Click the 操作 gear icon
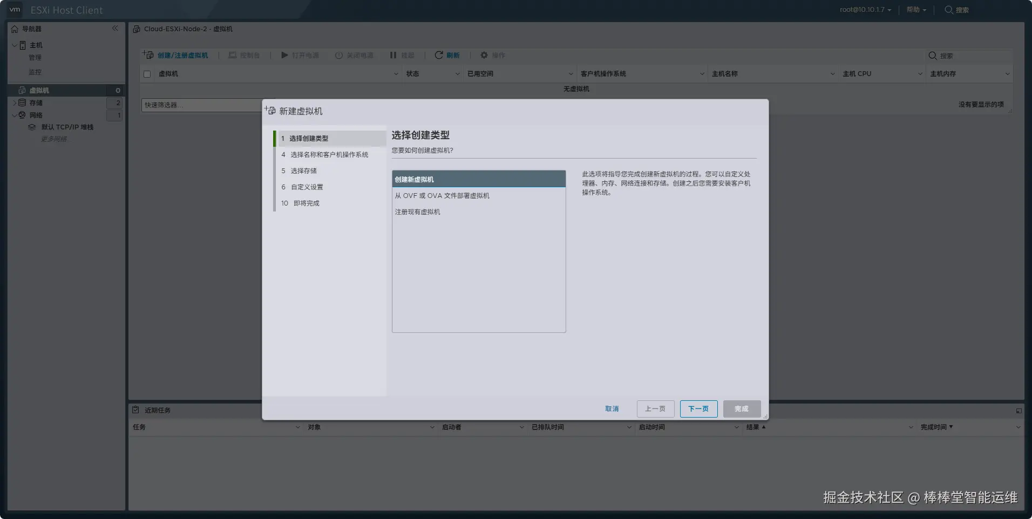The height and width of the screenshot is (519, 1032). (484, 56)
